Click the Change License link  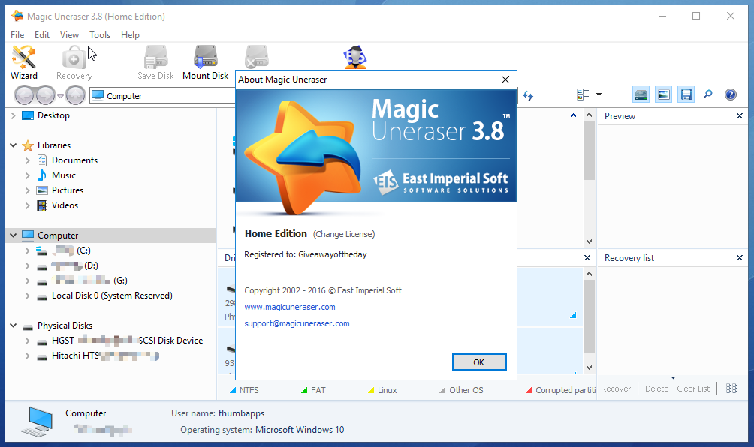(344, 234)
